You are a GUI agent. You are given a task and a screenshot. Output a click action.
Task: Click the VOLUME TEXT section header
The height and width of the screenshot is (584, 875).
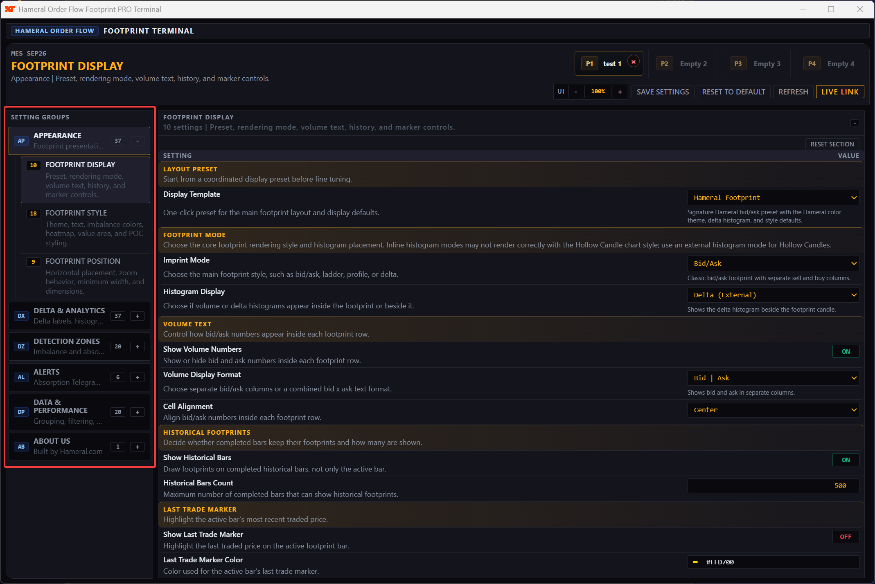(x=187, y=324)
